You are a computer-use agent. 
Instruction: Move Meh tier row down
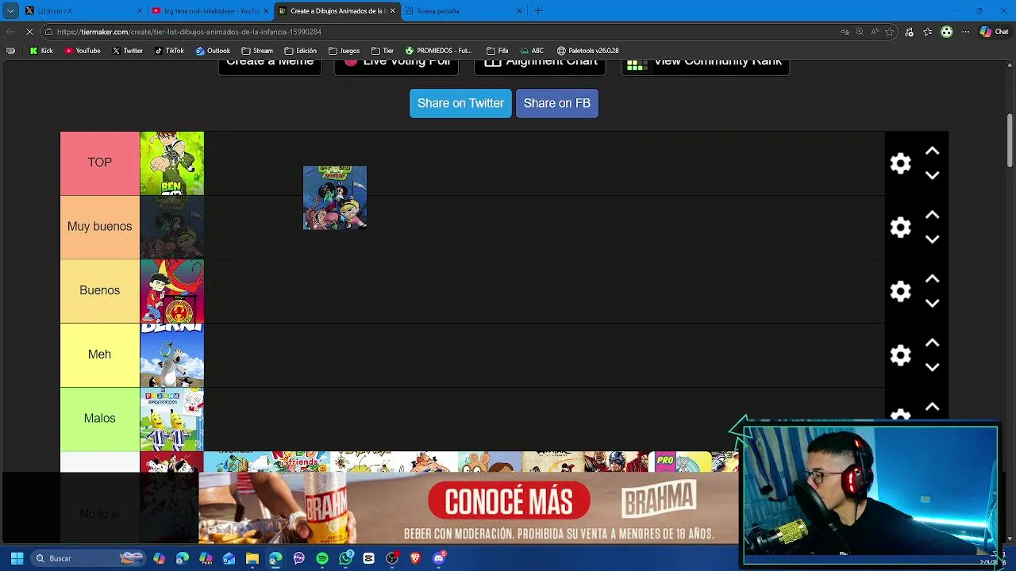click(933, 367)
